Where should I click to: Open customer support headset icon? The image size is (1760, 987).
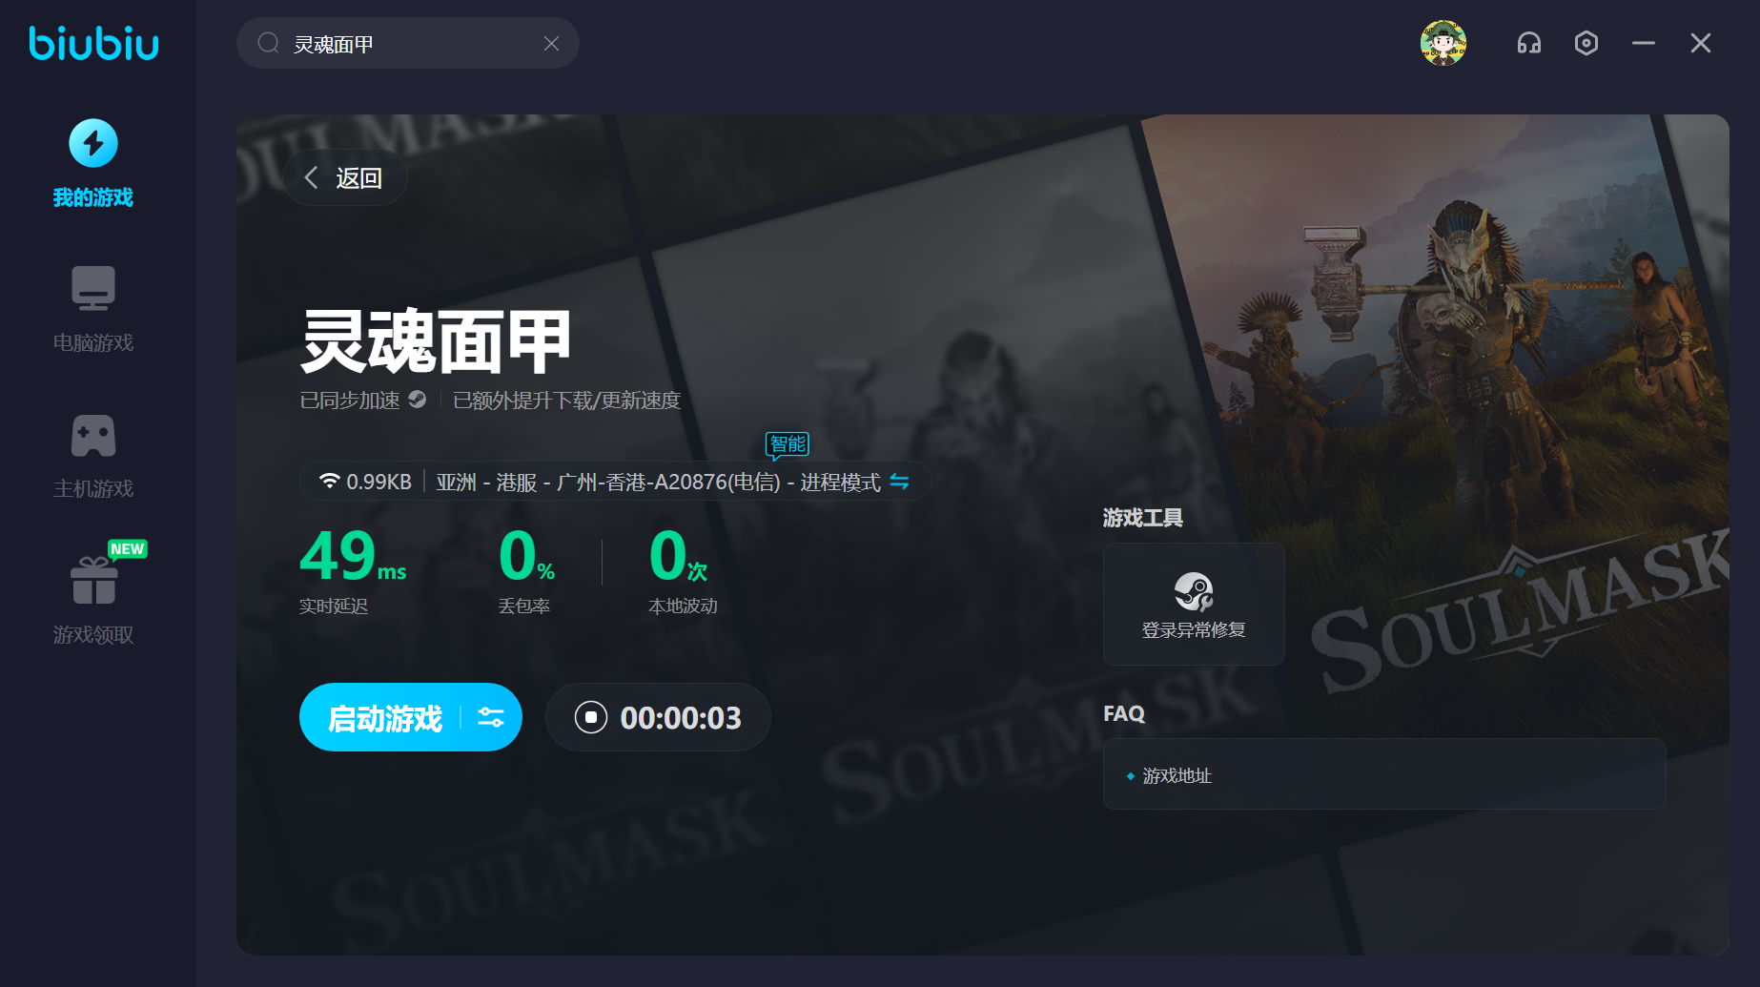(1528, 43)
